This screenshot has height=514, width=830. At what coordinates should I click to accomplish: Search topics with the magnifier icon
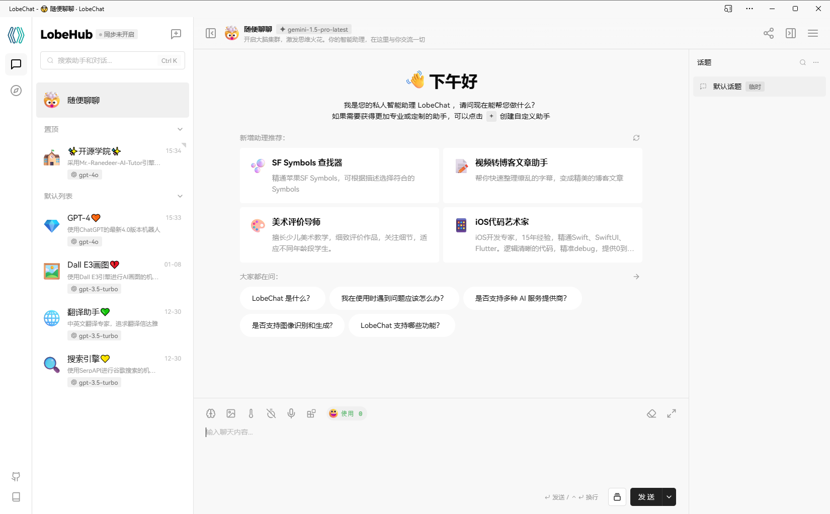click(x=803, y=62)
